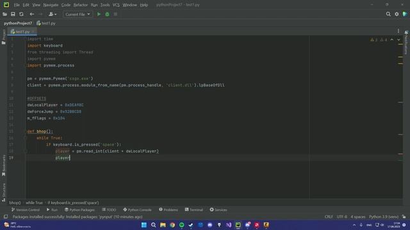
Task: Open the View menu
Action: [x=36, y=4]
